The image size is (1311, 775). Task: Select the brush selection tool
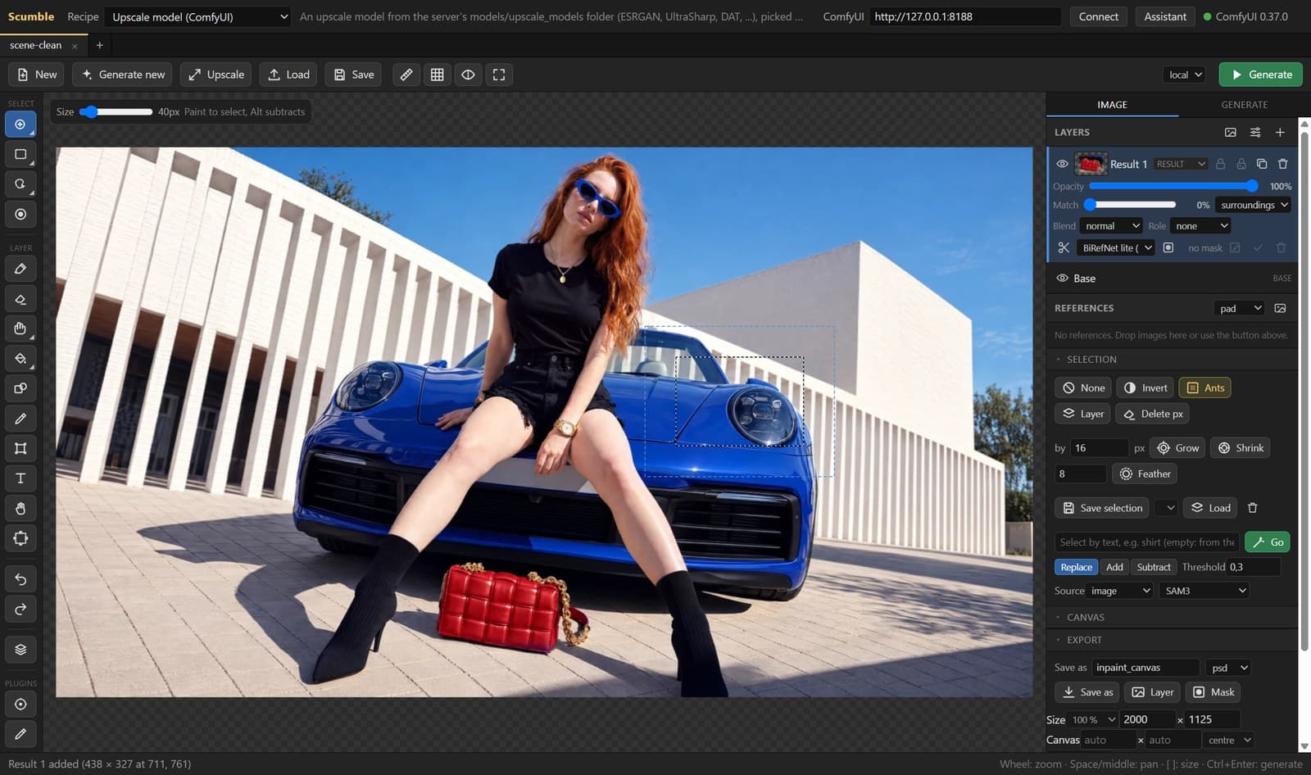(20, 125)
